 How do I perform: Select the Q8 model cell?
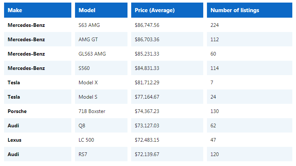coord(101,126)
